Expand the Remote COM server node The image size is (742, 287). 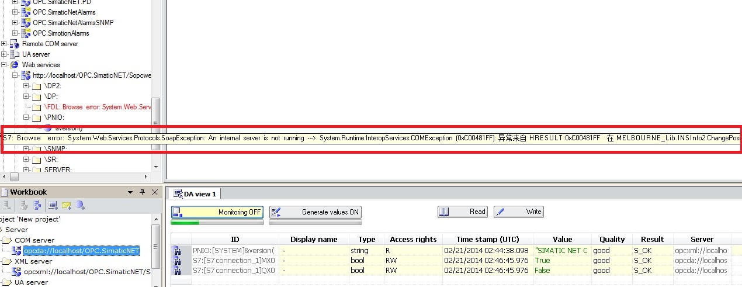click(4, 44)
